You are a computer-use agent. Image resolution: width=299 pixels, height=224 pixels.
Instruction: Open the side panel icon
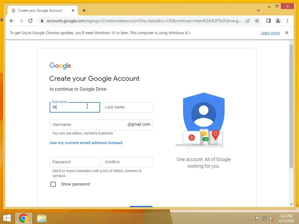point(269,21)
